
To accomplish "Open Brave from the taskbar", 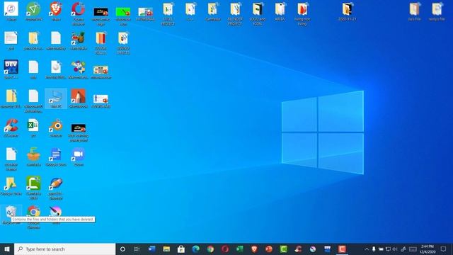I will (x=254, y=249).
